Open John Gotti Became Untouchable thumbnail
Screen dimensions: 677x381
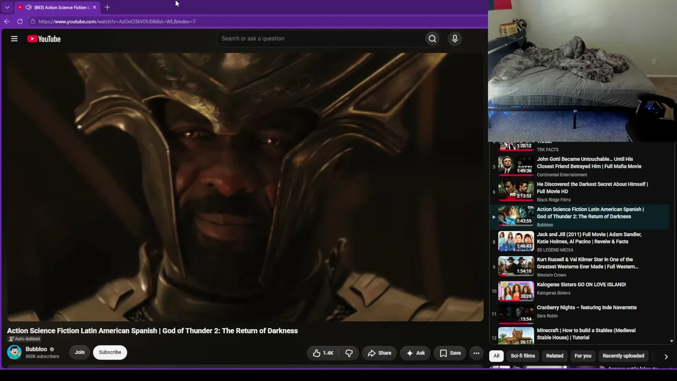click(516, 165)
